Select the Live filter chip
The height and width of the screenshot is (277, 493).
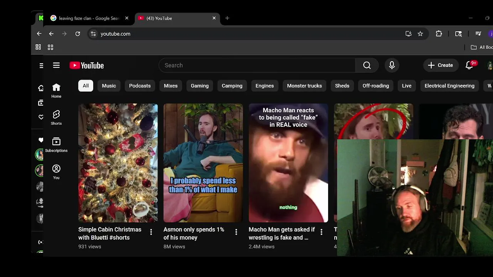click(x=407, y=86)
